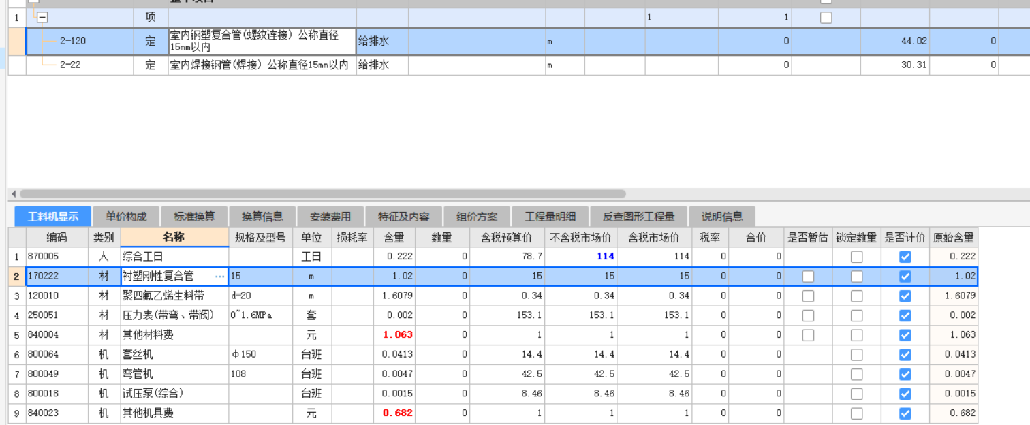Switch to the 反查图形工程量 tab

coord(638,217)
